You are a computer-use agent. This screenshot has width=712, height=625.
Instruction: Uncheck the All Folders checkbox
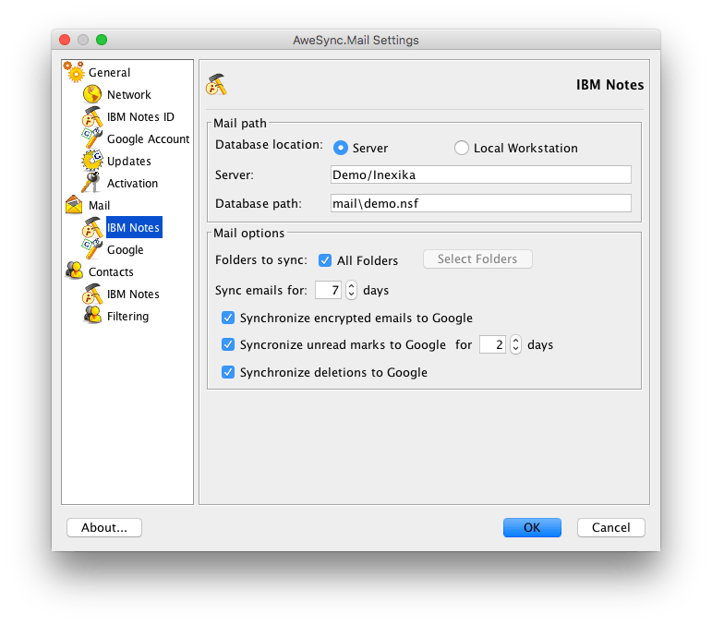click(325, 260)
